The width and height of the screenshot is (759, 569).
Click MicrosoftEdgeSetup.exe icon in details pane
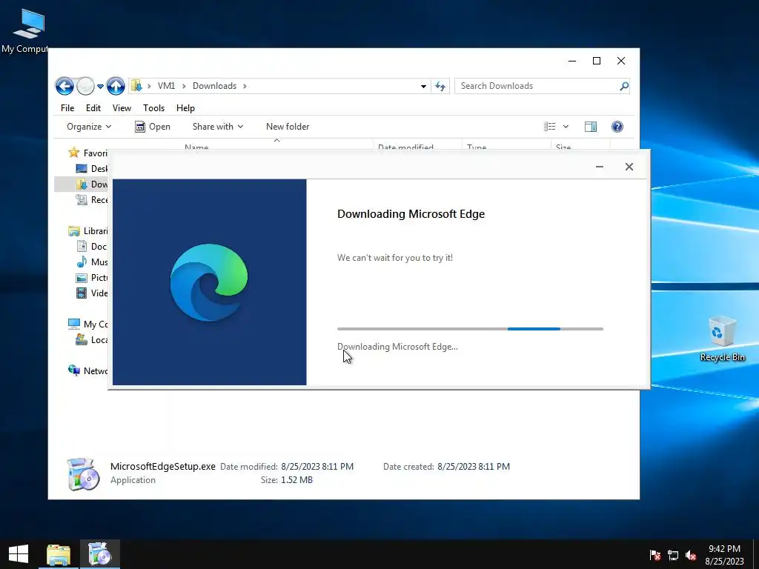(x=83, y=473)
